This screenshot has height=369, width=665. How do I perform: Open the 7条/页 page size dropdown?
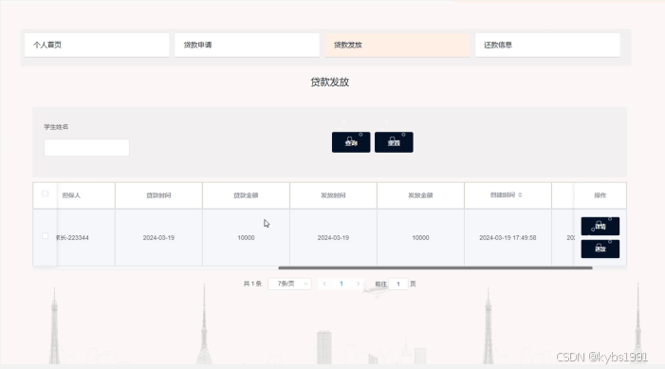click(x=289, y=284)
